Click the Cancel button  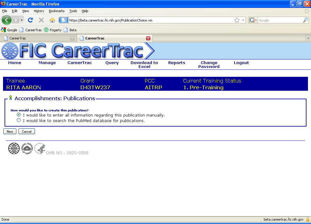(27, 131)
